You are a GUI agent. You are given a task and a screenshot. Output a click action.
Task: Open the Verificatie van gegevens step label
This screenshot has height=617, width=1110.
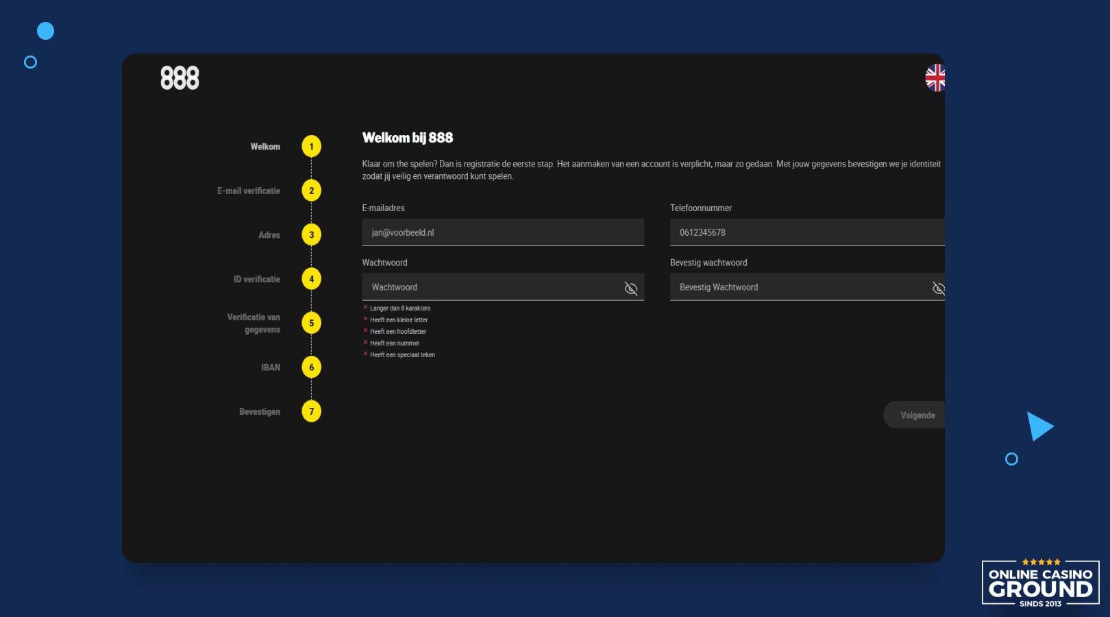point(254,324)
